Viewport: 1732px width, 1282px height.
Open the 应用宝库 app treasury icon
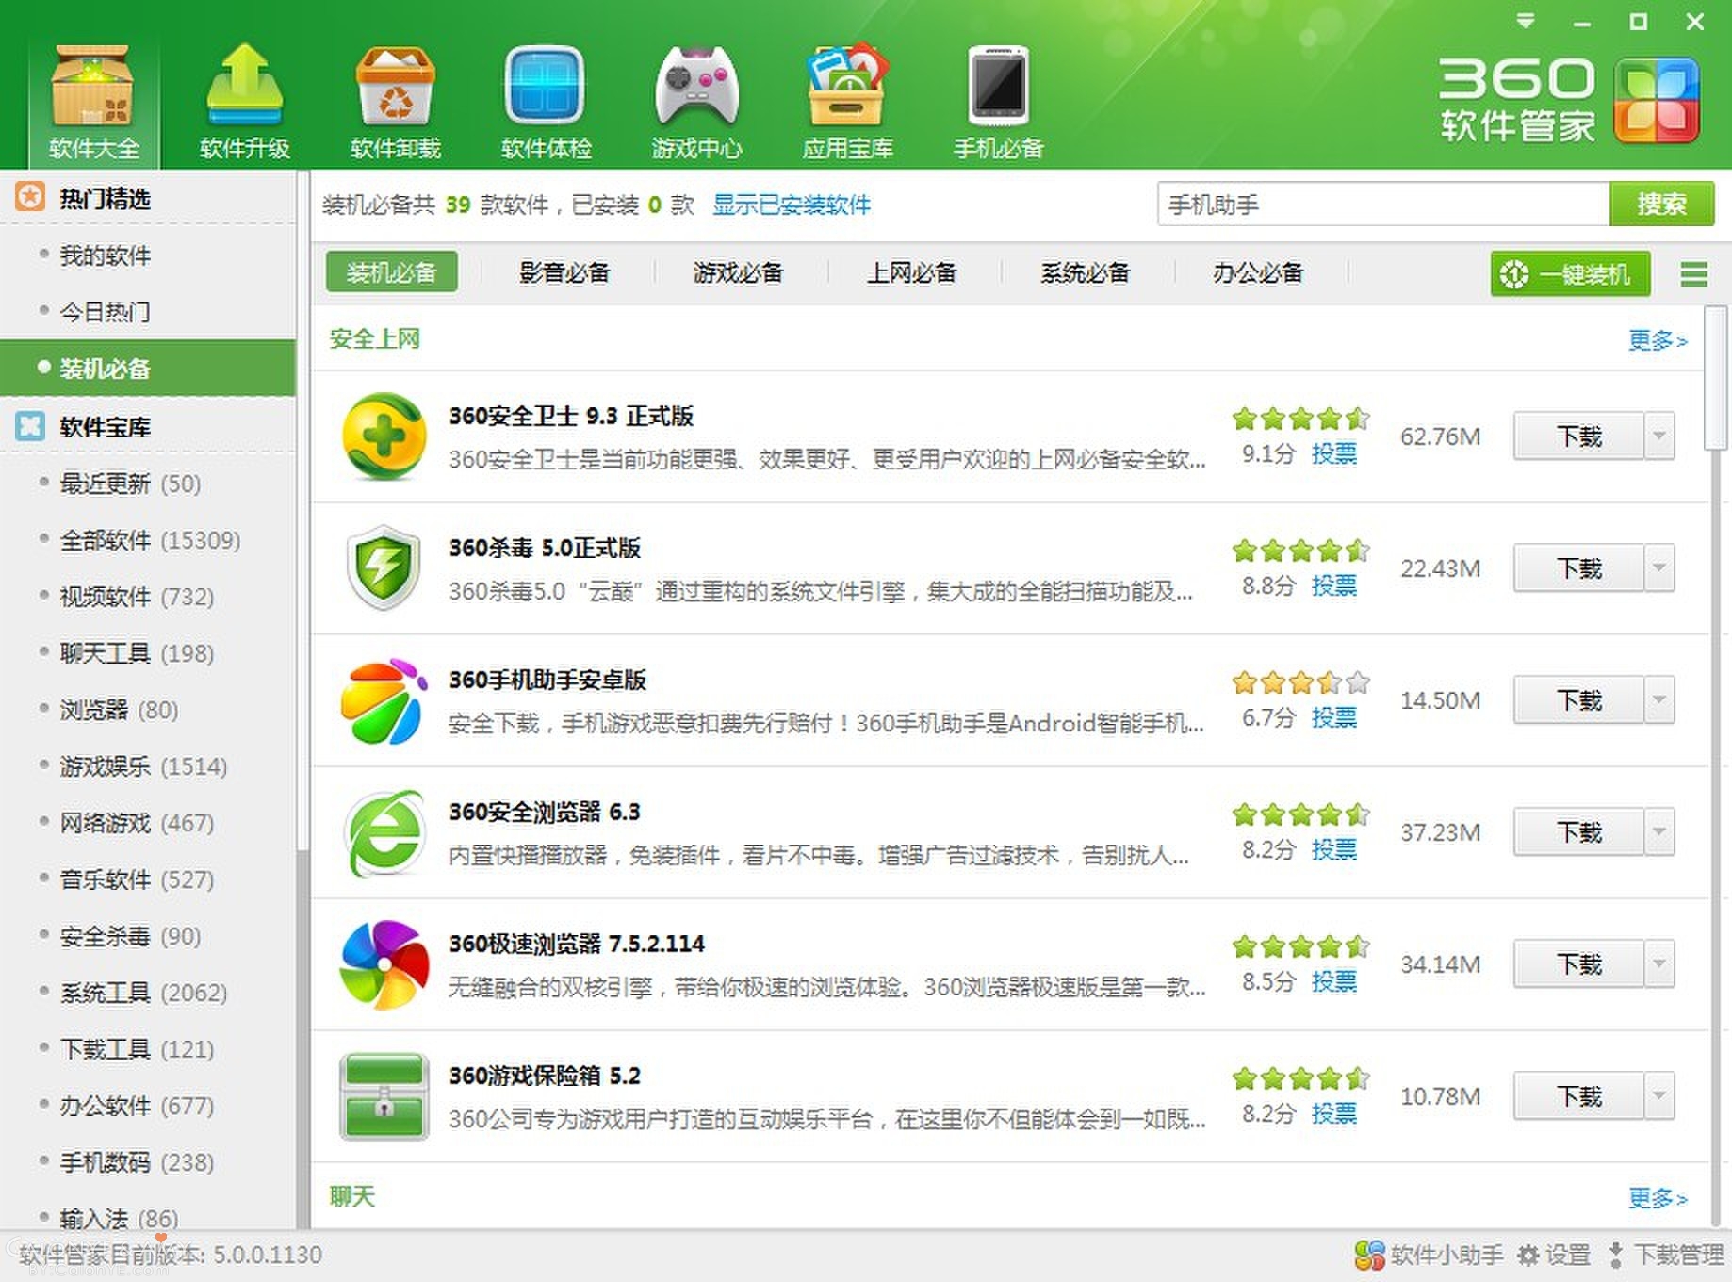(x=846, y=99)
